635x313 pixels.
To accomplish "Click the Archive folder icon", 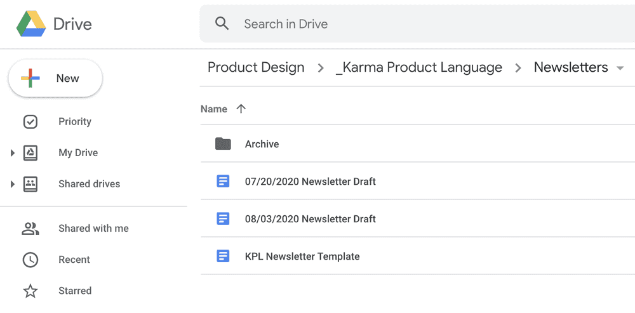I will (x=223, y=143).
